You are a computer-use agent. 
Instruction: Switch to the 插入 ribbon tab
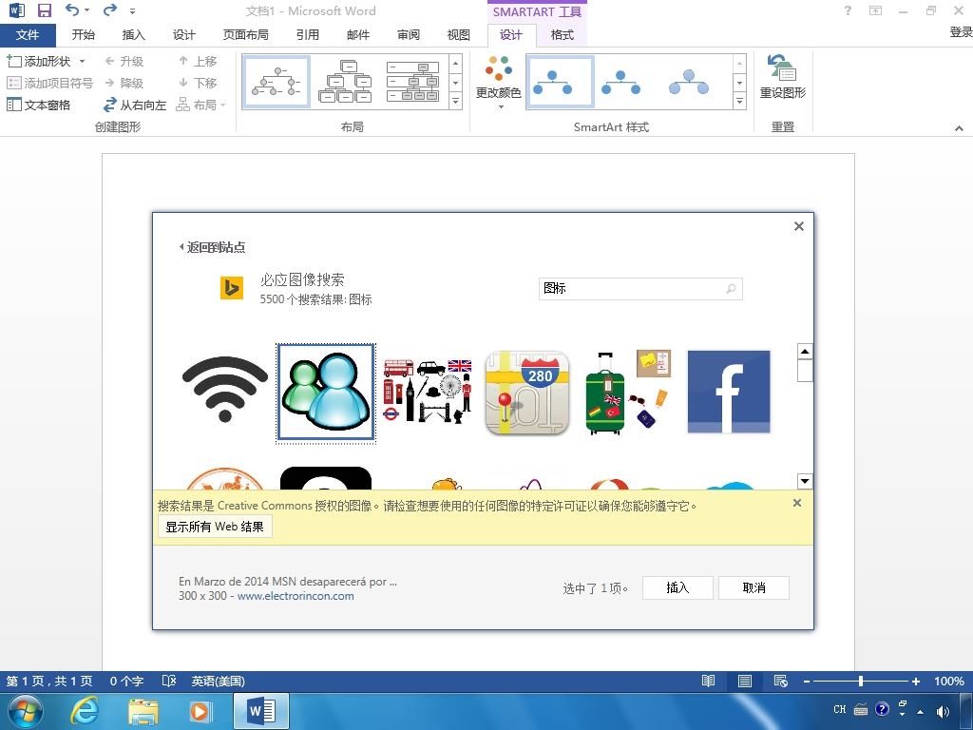[133, 35]
